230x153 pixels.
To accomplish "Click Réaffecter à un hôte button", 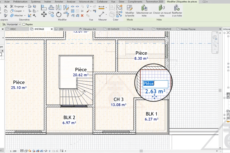I will coord(177,11).
